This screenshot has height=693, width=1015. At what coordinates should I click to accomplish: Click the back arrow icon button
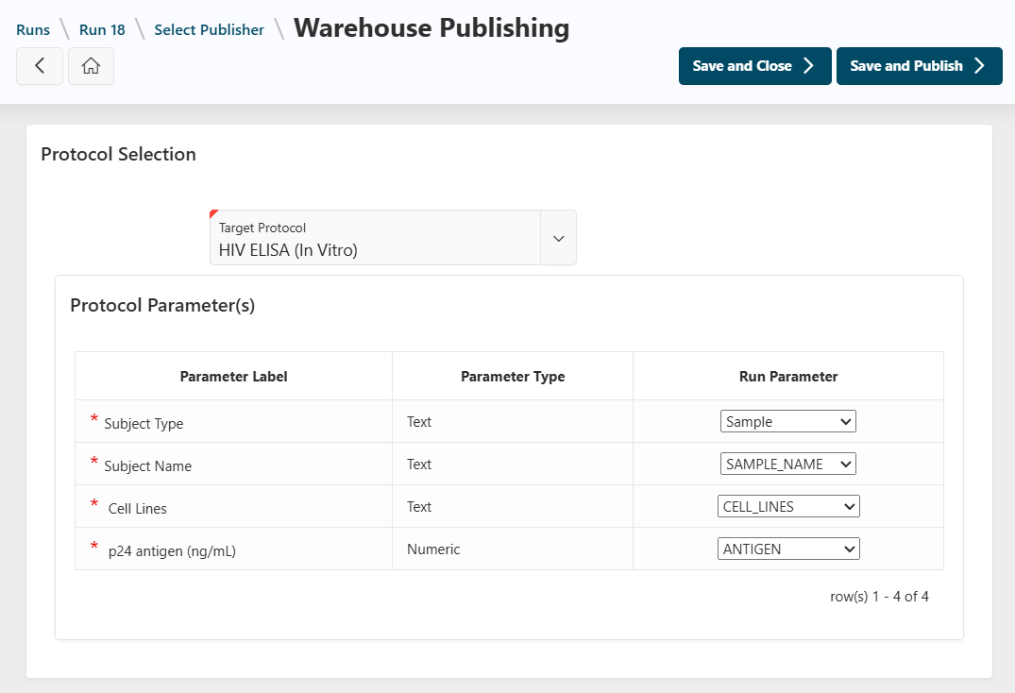(x=40, y=66)
